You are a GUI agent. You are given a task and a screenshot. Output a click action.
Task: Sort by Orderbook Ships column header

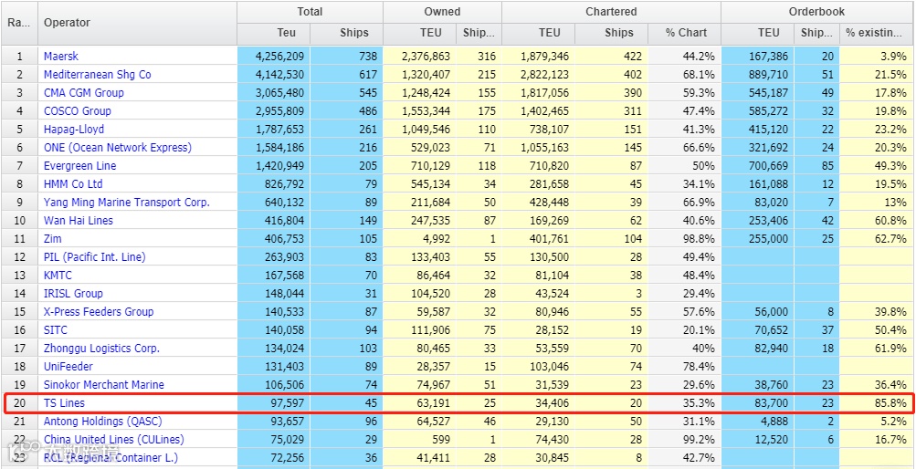[816, 33]
